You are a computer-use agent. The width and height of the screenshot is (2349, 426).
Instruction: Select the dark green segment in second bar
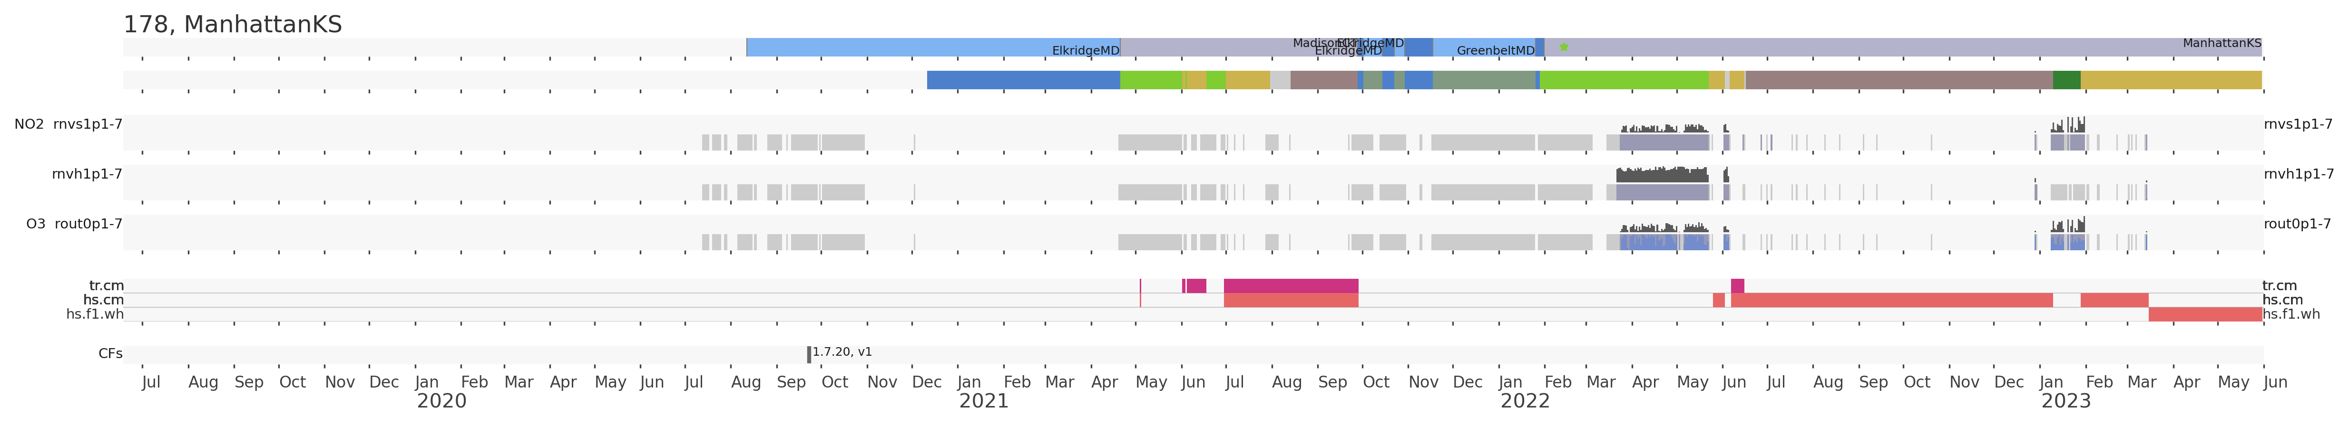[2066, 80]
